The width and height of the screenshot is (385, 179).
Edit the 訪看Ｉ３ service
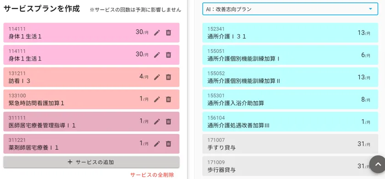tap(157, 77)
